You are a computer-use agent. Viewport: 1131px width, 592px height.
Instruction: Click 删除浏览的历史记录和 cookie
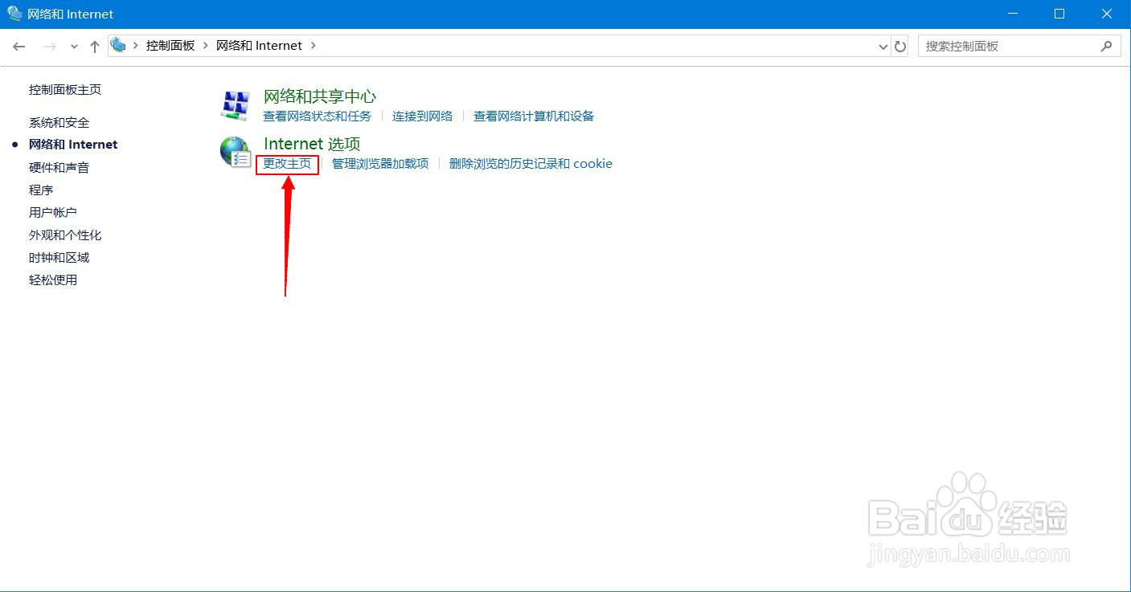click(531, 163)
